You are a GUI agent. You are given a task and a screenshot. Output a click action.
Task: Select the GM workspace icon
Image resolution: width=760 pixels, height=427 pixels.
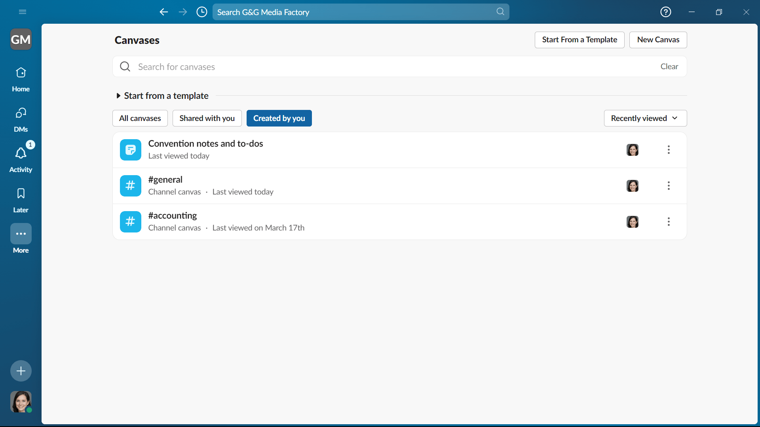(x=21, y=39)
